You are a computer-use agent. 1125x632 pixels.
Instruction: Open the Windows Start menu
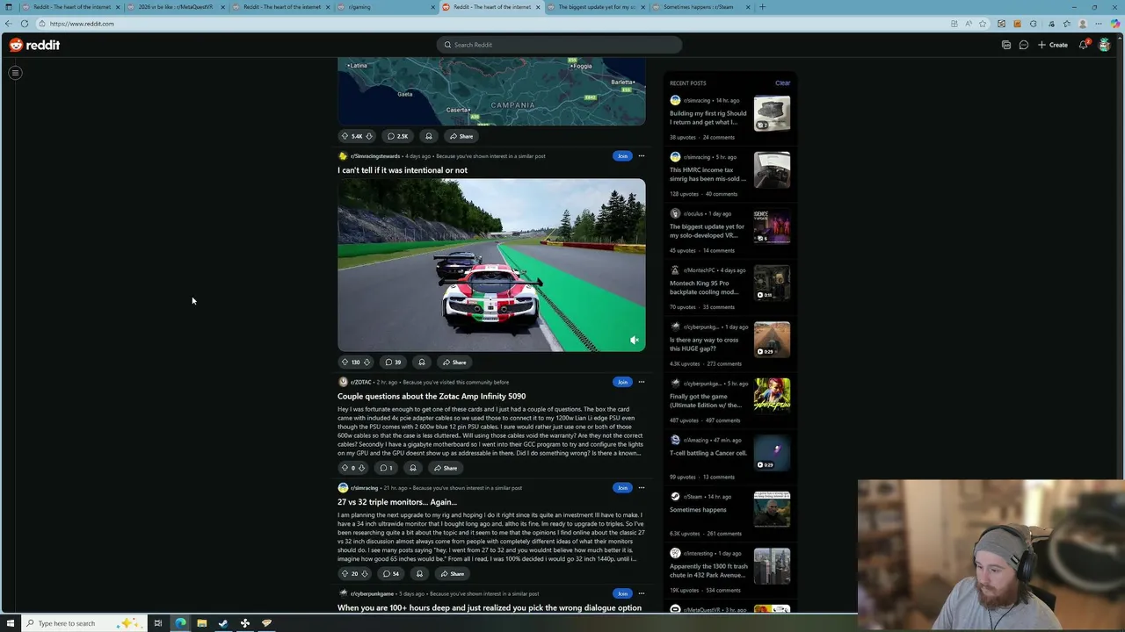pos(9,623)
